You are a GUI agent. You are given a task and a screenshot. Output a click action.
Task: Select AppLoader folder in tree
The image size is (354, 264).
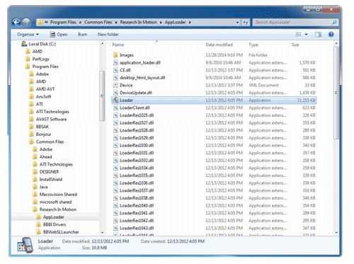(x=50, y=217)
